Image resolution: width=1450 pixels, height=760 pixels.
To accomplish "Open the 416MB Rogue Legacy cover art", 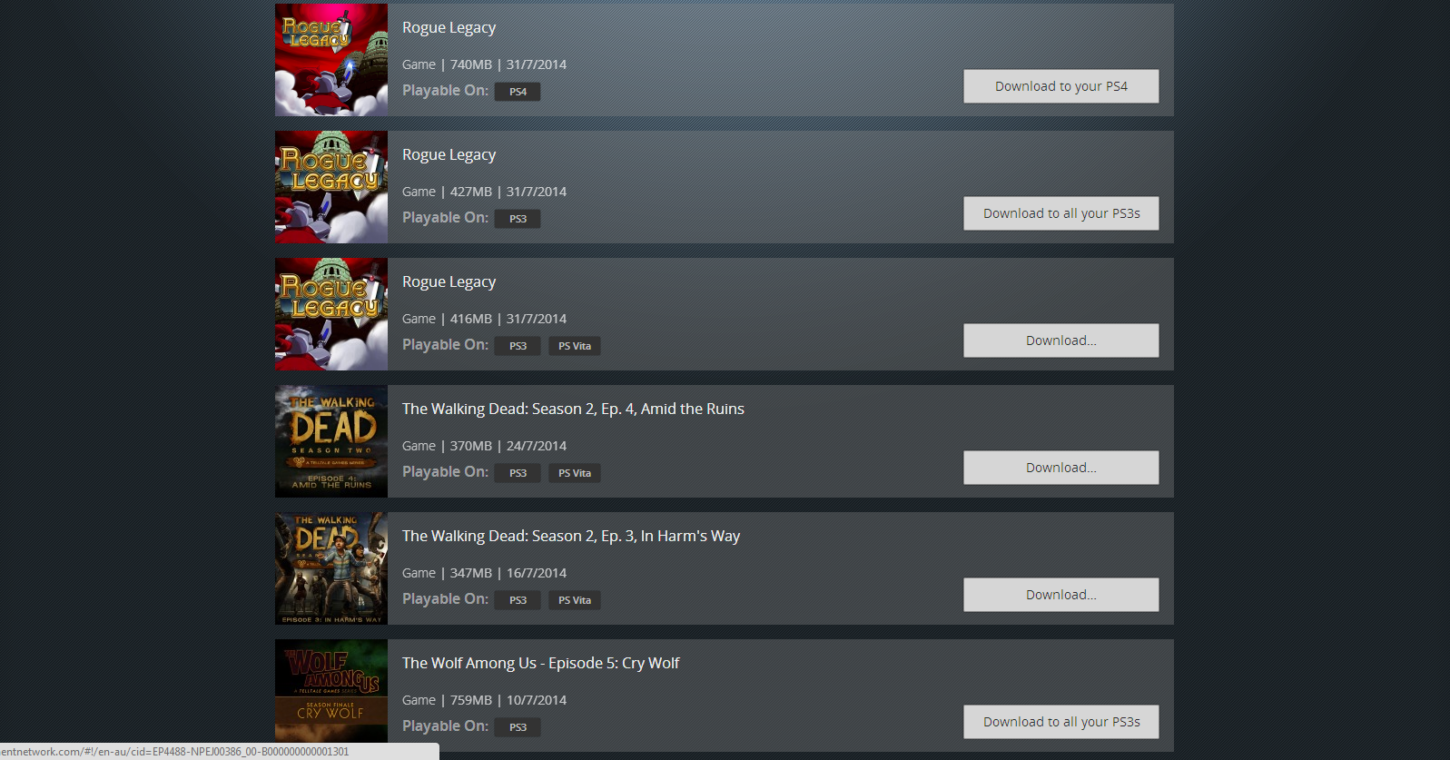I will click(x=331, y=314).
